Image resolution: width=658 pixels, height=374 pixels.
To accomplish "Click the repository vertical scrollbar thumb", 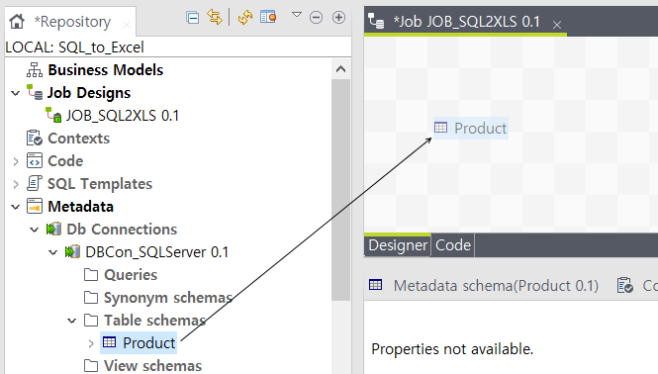I will (340, 190).
